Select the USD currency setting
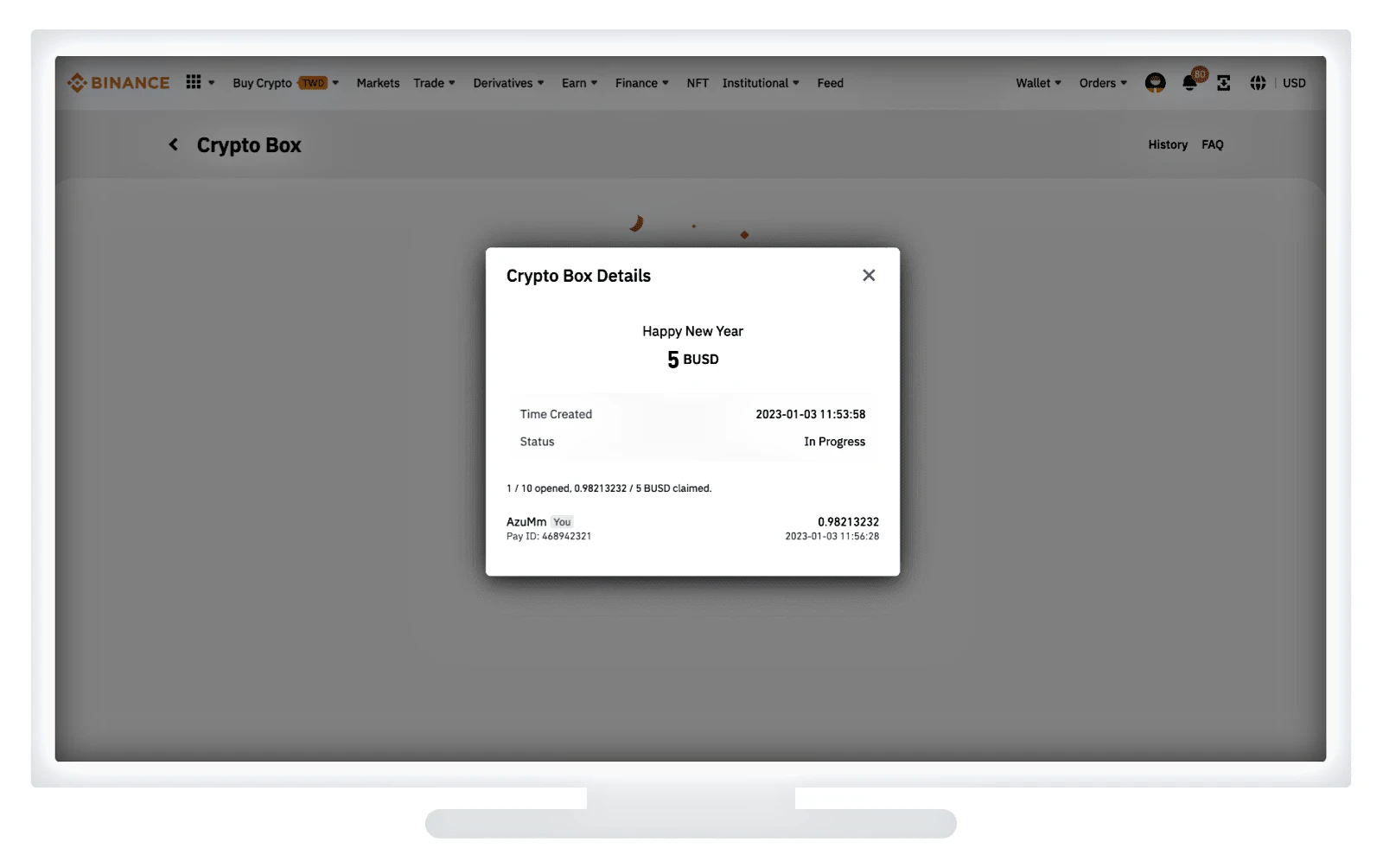Screen dimensions: 1383x867 1294,83
